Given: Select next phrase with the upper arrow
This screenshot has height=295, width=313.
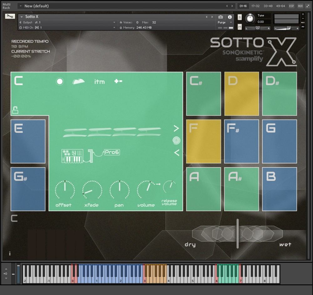Looking at the screenshot, I should tap(176, 128).
